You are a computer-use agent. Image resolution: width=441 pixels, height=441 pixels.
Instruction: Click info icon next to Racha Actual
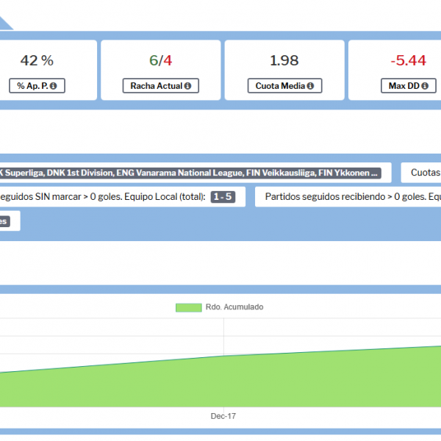click(x=187, y=86)
